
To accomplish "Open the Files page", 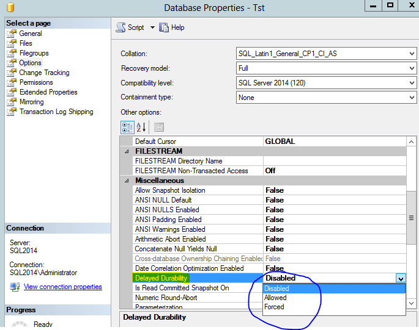I will tap(26, 43).
